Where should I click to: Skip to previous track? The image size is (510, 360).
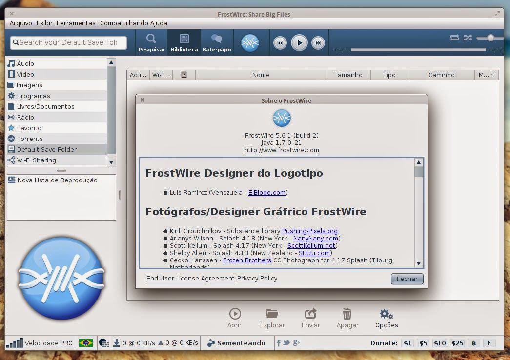(280, 42)
